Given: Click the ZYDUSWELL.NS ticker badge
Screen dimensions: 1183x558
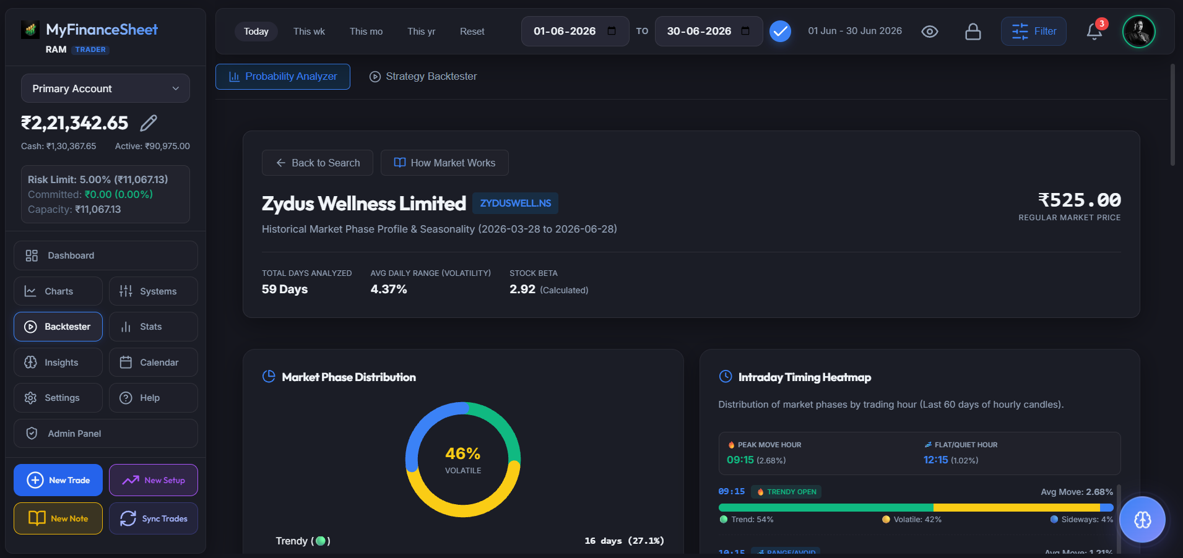Looking at the screenshot, I should pos(516,204).
